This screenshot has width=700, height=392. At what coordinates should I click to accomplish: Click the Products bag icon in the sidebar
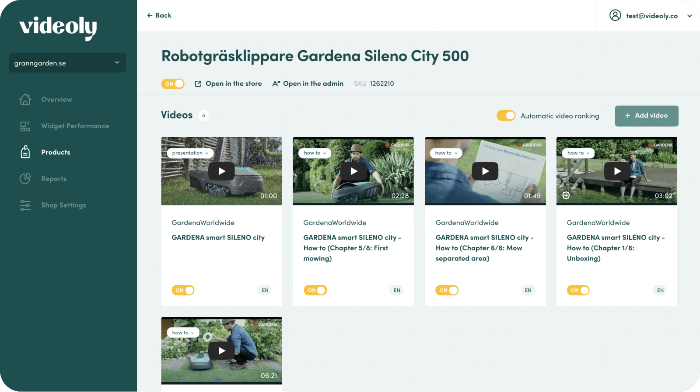25,152
